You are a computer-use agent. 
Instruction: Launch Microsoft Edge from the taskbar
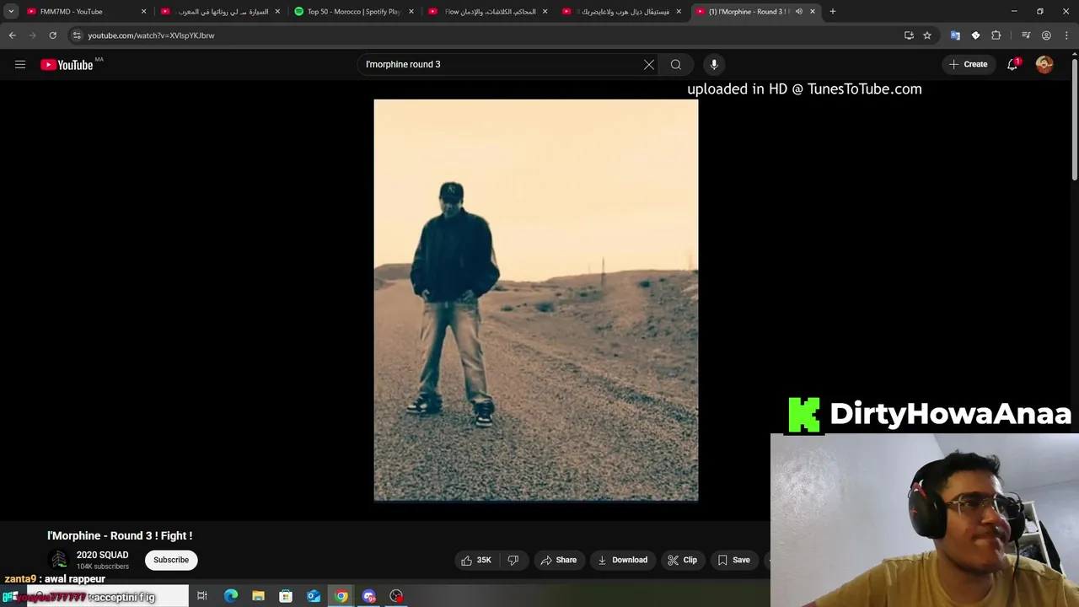[231, 596]
